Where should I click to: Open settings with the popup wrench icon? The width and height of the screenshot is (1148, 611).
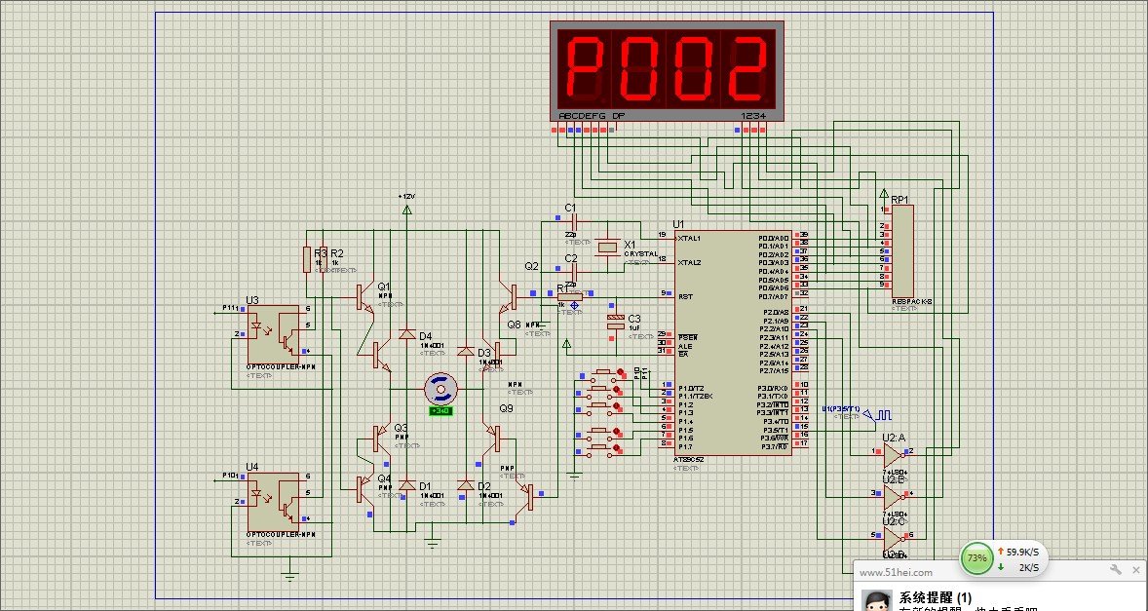click(1117, 569)
